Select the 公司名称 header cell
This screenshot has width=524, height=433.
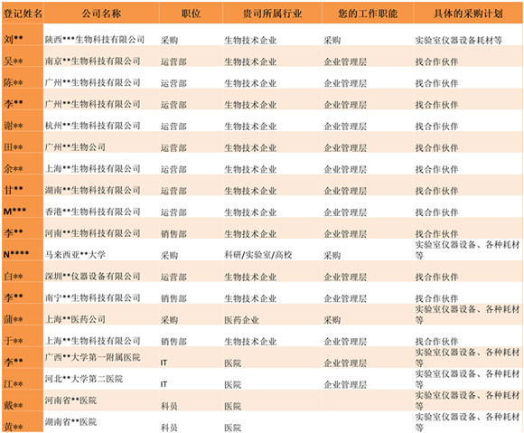point(101,13)
